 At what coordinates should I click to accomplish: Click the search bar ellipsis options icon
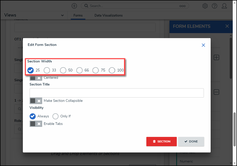183,6
